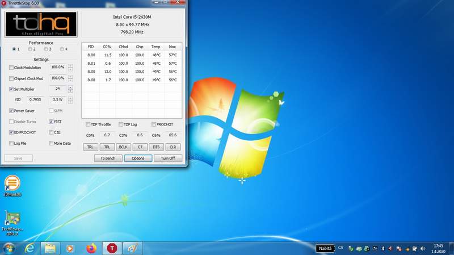Click CLR to clear max temps

click(173, 147)
